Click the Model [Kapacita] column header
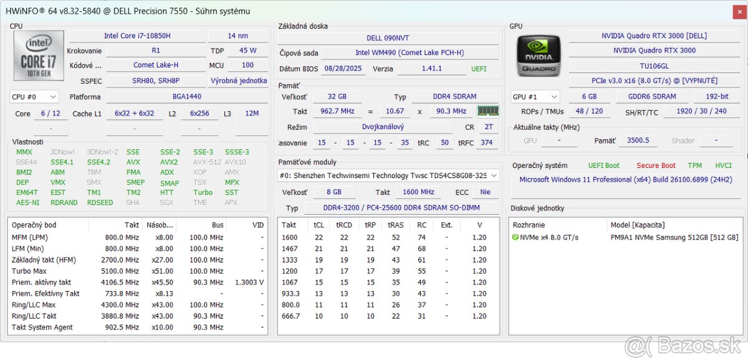748x364 pixels. [637, 225]
